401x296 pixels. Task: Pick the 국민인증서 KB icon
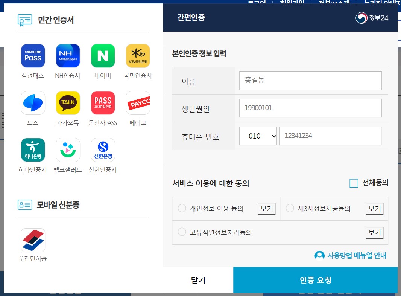click(138, 55)
